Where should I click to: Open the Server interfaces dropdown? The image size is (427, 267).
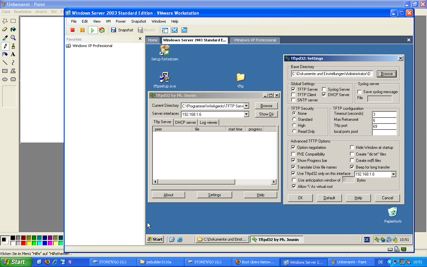coord(246,114)
